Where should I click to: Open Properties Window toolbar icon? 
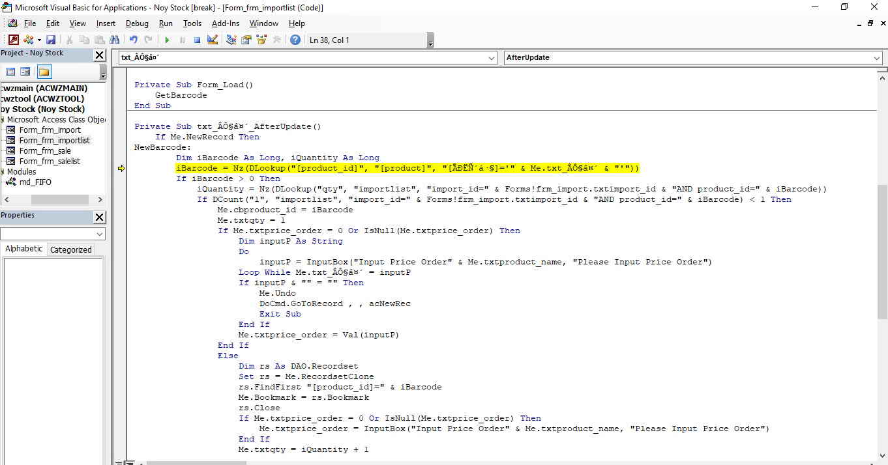click(x=246, y=40)
